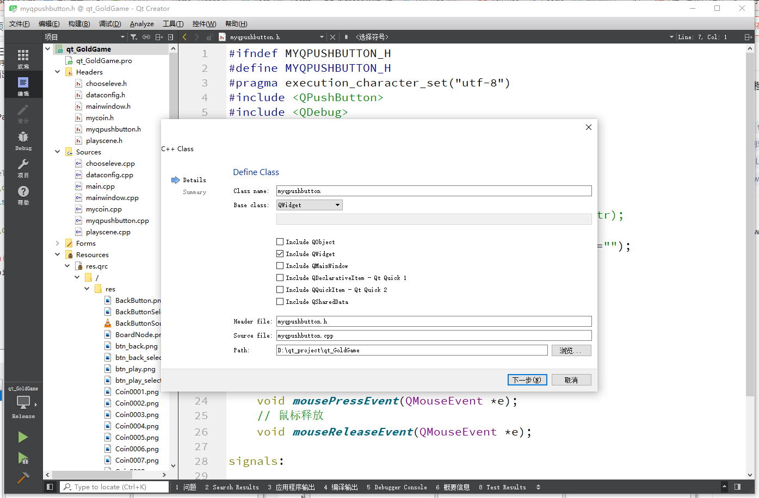Close the myqpushbutton.h document

[332, 37]
